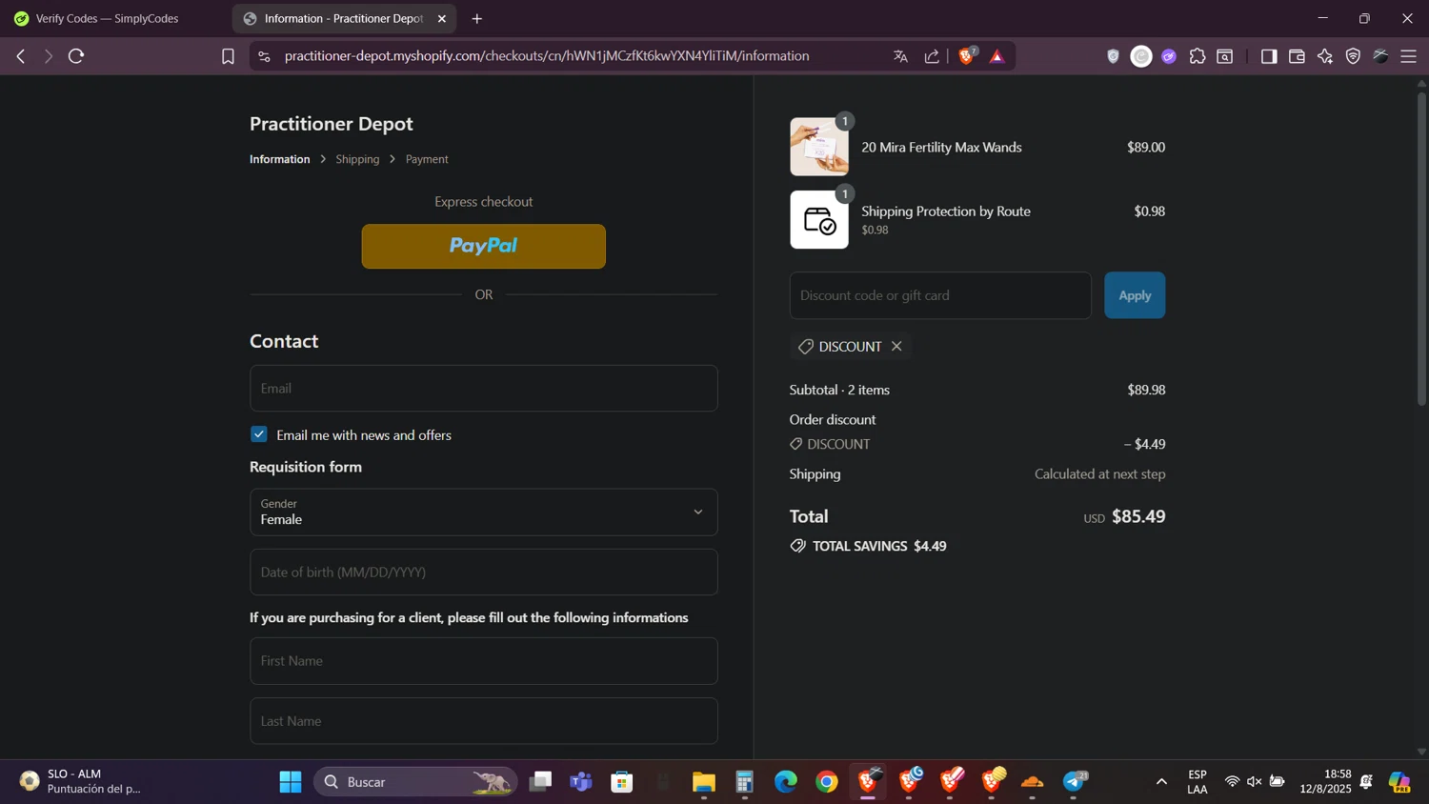This screenshot has width=1429, height=804.
Task: Open the extensions puzzle icon
Action: click(x=1198, y=56)
